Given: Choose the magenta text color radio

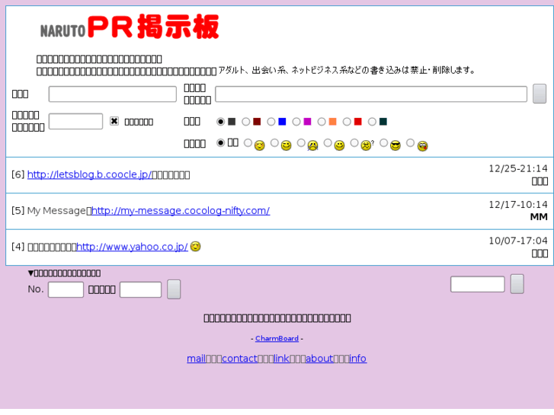Looking at the screenshot, I should pos(296,122).
